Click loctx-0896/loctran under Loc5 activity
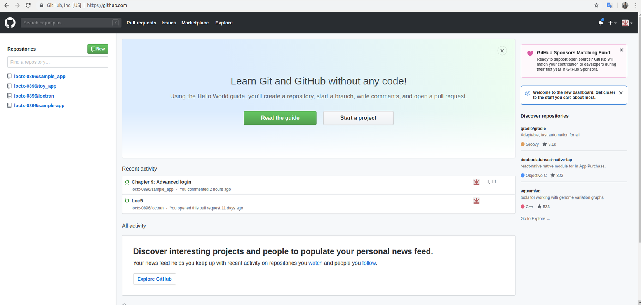 [148, 208]
